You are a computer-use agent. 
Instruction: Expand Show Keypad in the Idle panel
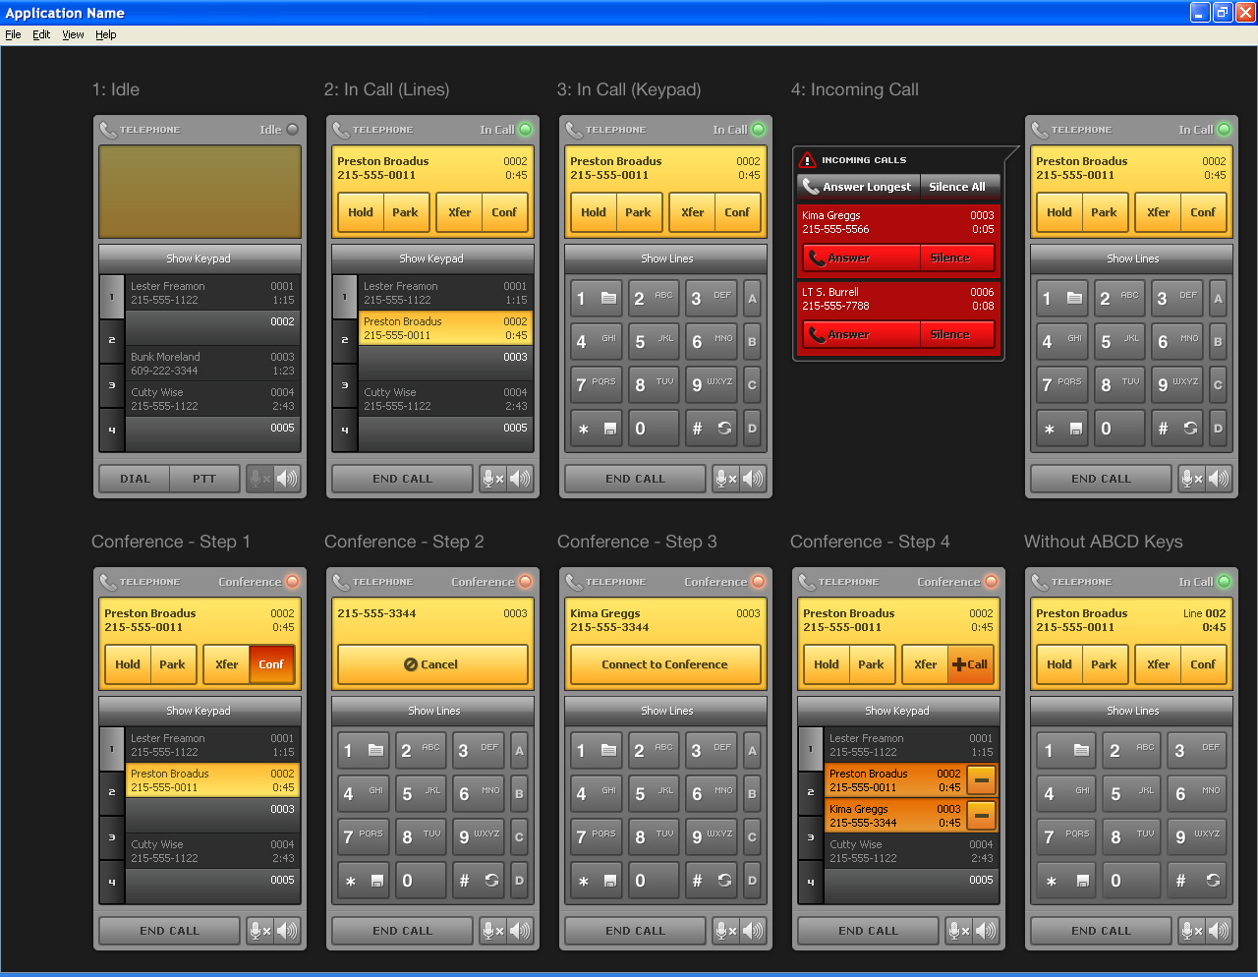click(x=199, y=259)
